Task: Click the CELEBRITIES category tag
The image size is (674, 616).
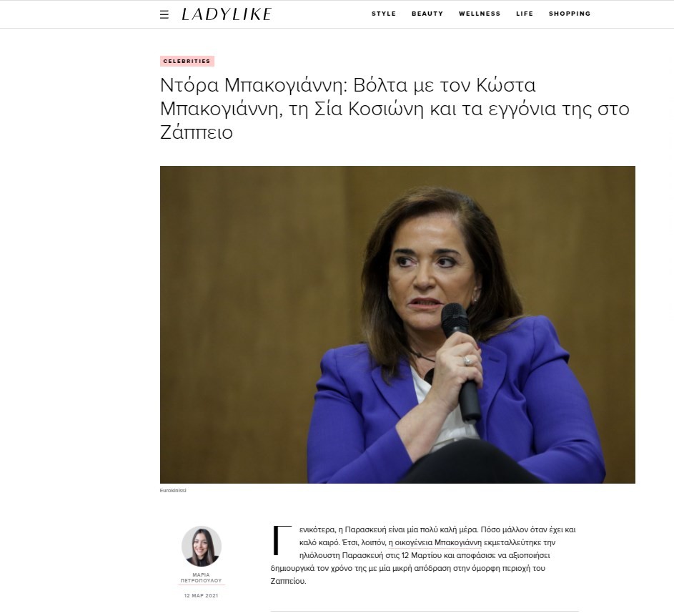Action: [x=187, y=61]
